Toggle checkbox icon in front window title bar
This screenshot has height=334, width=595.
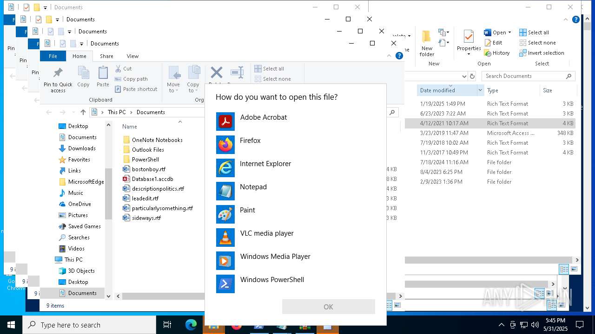[x=63, y=44]
